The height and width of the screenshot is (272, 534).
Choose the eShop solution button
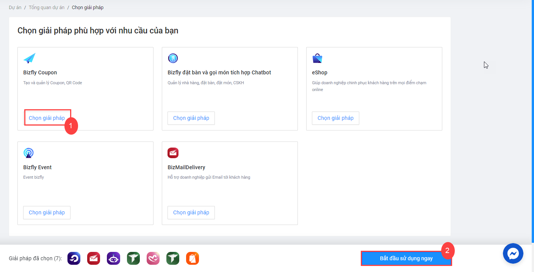pyautogui.click(x=335, y=118)
